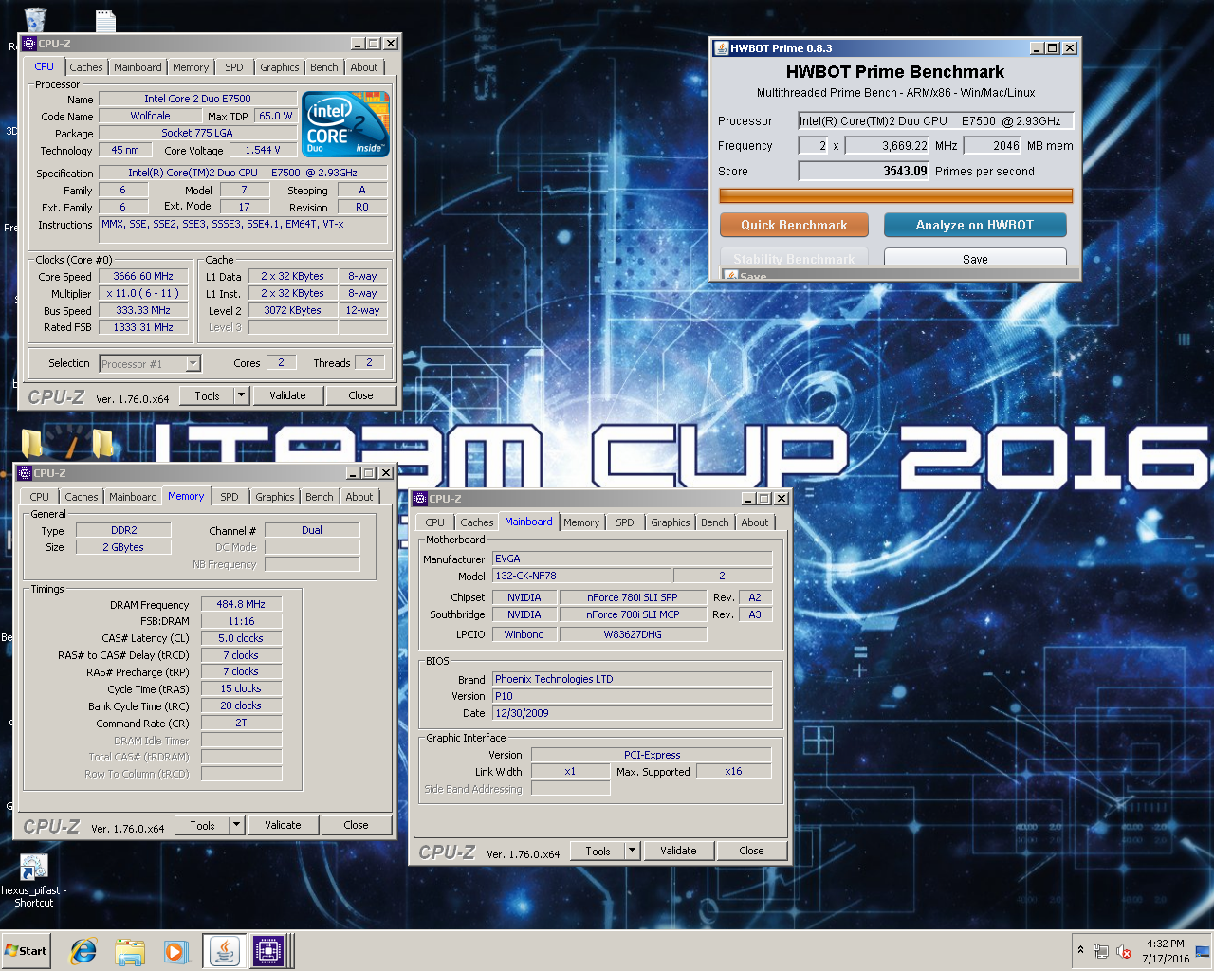This screenshot has height=971, width=1214.
Task: Select SPD tab in Memory CPU-Z window
Action: [230, 497]
